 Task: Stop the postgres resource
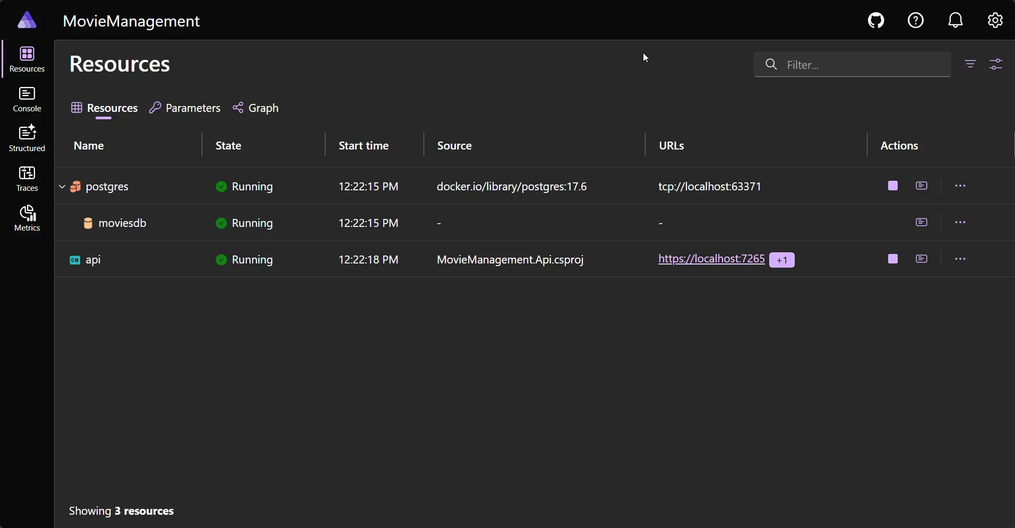pyautogui.click(x=893, y=186)
